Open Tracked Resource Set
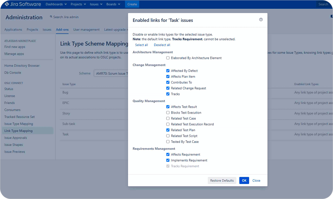Image resolution: width=333 pixels, height=199 pixels. pos(19,117)
